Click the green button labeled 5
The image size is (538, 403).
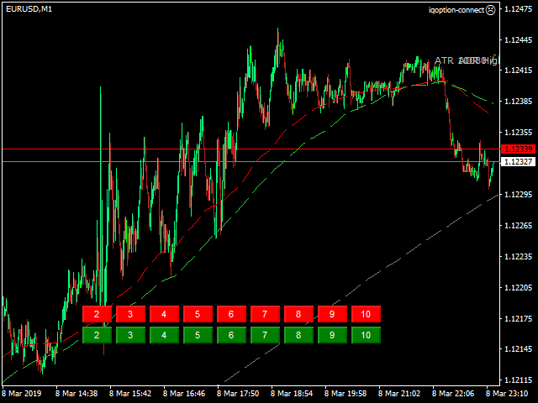[x=198, y=335]
